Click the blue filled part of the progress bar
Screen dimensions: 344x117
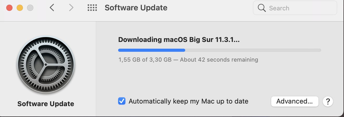tap(152, 50)
